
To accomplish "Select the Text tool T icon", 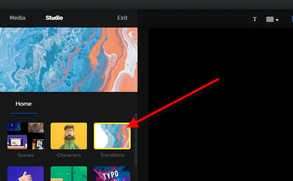I will click(x=255, y=19).
